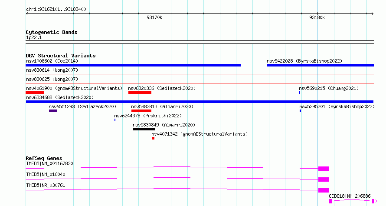Click the small blue marker under nsv5690215
Viewport: 386px width, 206px height.
point(300,93)
